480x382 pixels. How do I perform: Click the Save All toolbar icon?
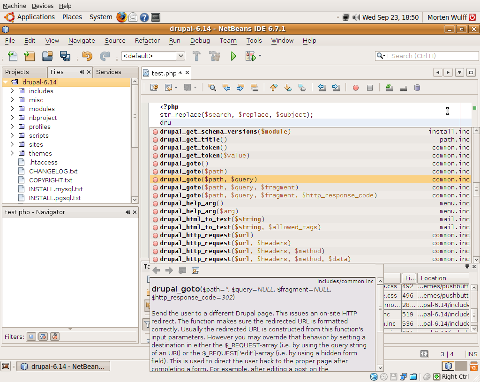(x=65, y=56)
